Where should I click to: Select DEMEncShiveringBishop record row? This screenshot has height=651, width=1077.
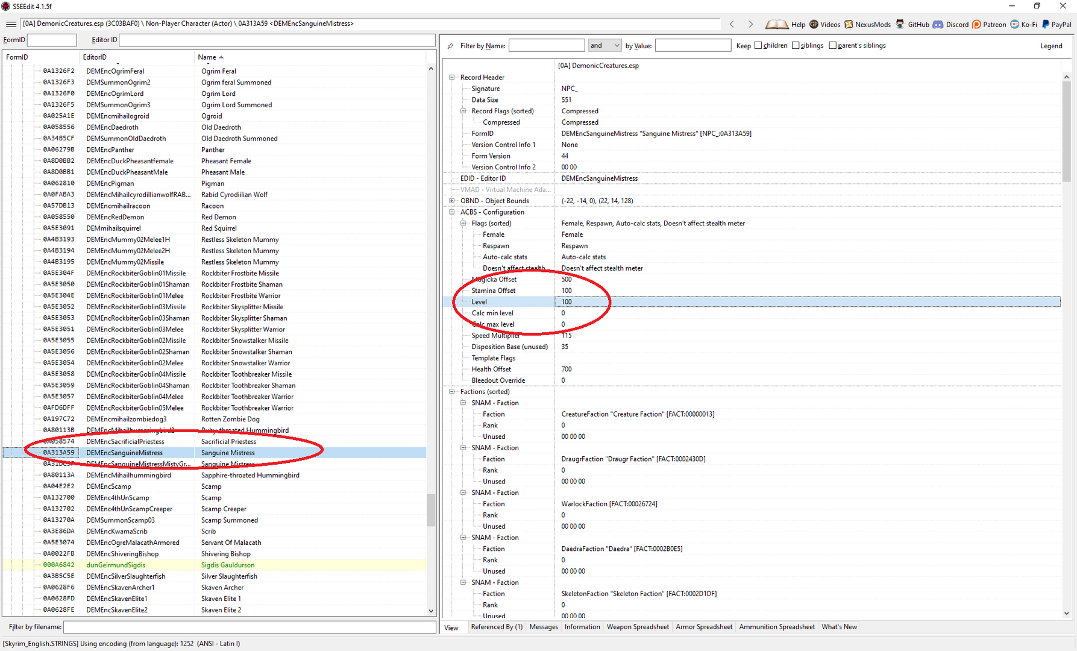215,554
